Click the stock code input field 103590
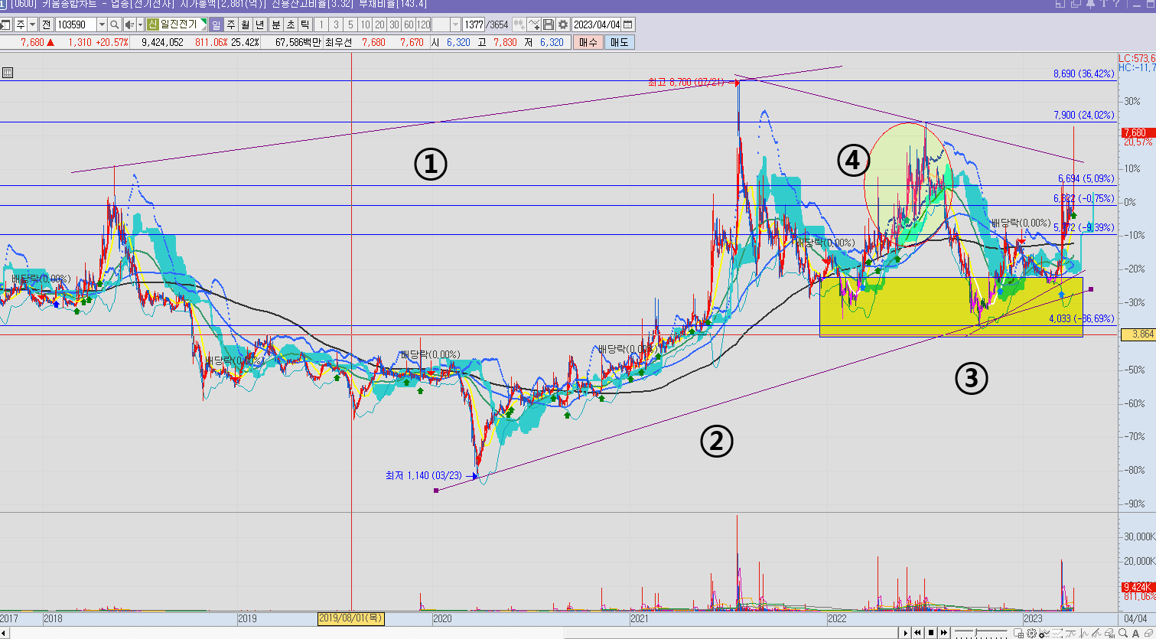The height and width of the screenshot is (639, 1156). [x=75, y=24]
